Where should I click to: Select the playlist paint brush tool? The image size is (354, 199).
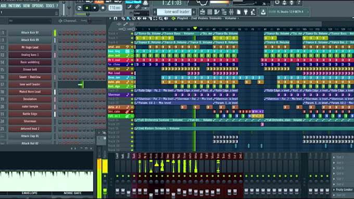[x=129, y=19]
